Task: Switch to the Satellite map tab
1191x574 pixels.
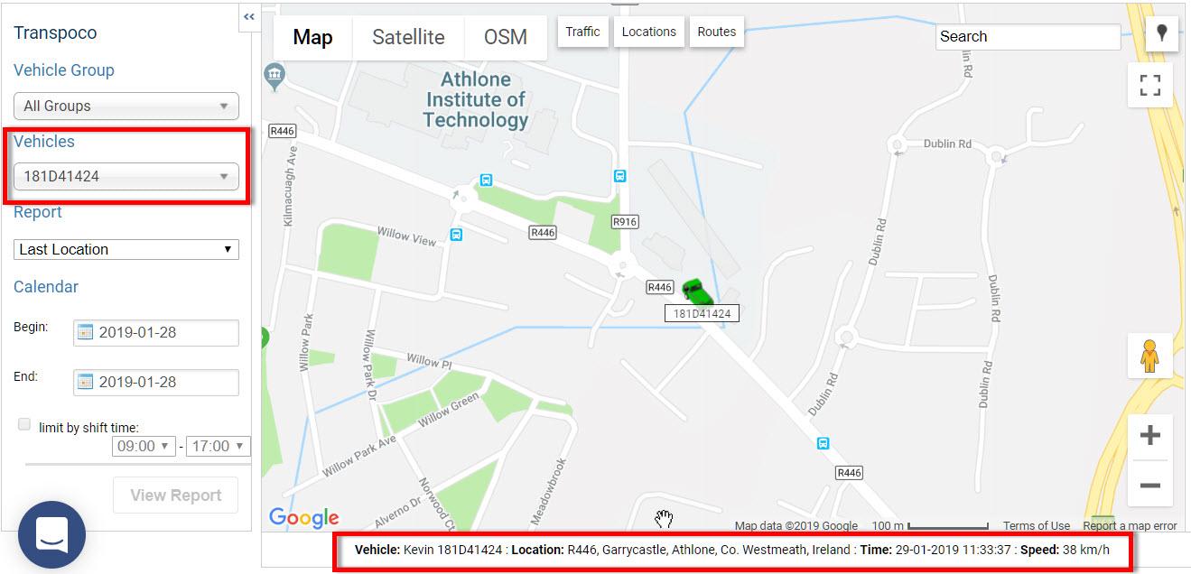Action: tap(408, 37)
